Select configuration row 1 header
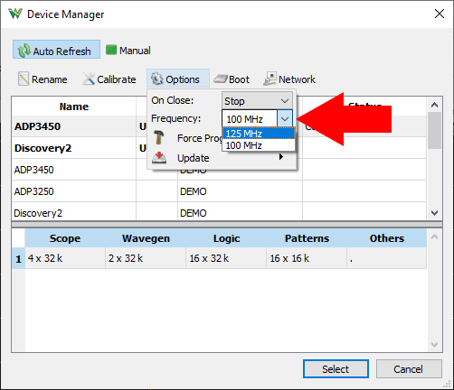 18,258
